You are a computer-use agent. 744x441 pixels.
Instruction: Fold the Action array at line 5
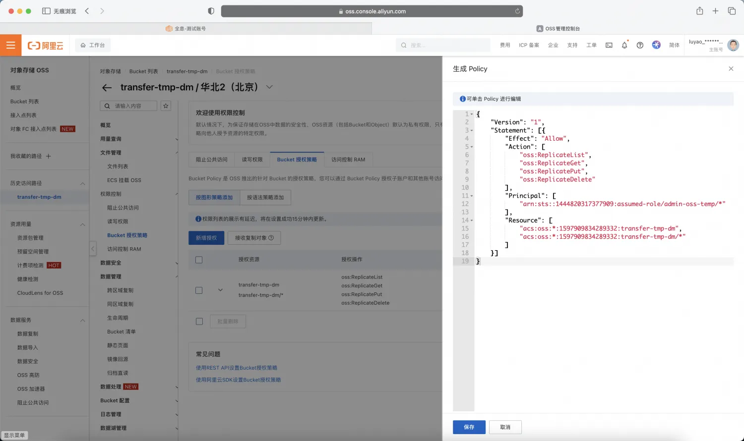click(472, 147)
